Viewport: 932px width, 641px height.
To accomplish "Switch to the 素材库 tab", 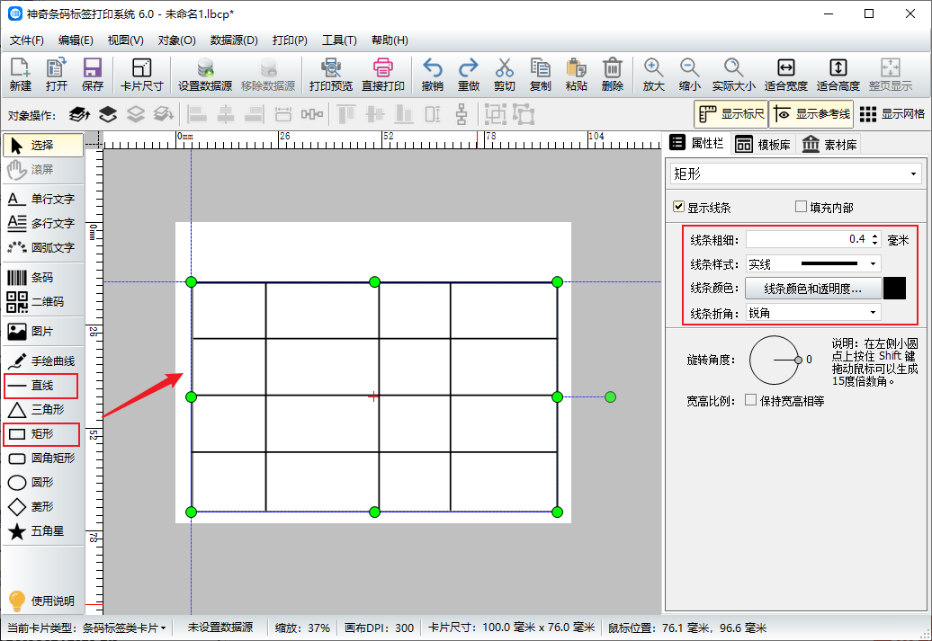I will click(829, 145).
